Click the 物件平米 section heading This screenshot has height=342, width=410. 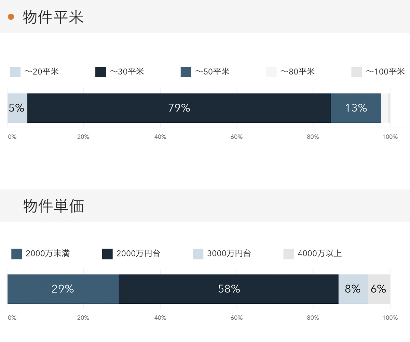pyautogui.click(x=53, y=17)
